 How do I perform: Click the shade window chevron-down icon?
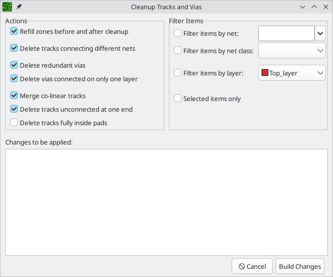[303, 7]
